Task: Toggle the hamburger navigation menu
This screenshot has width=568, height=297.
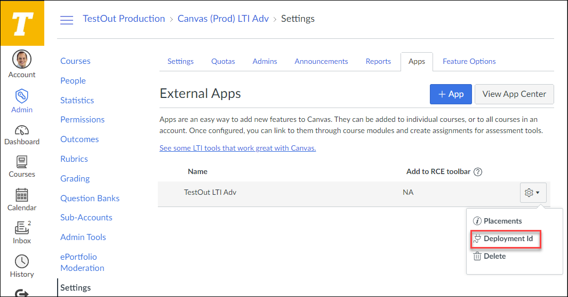Action: point(67,20)
